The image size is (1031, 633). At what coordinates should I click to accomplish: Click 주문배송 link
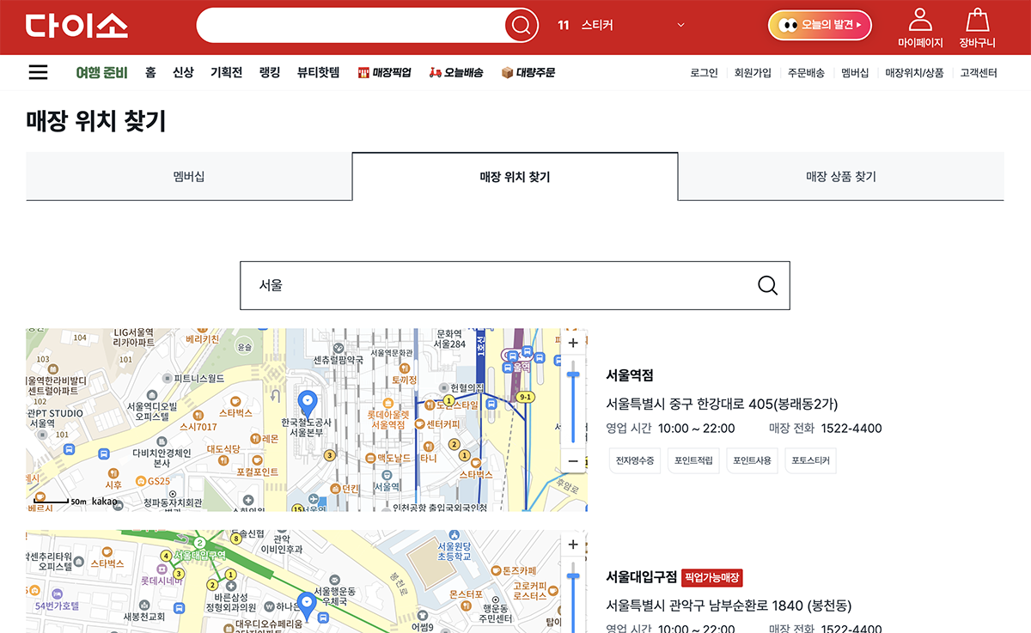click(x=806, y=73)
